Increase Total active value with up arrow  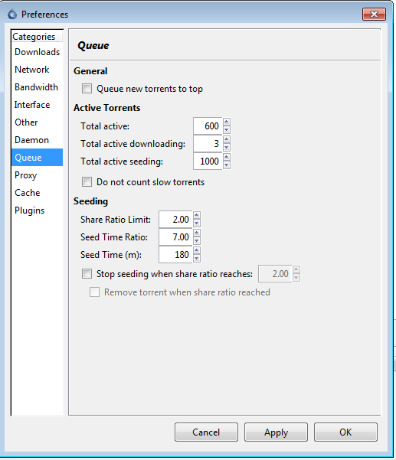[x=226, y=122]
